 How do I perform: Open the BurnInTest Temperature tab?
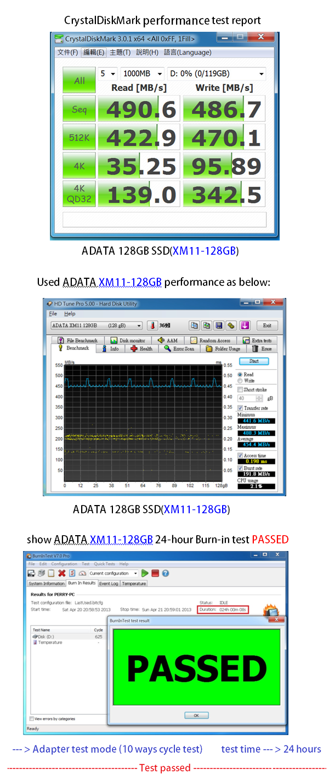click(134, 584)
